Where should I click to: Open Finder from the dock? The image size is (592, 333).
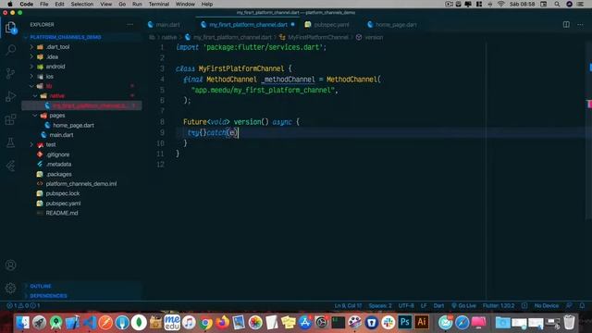pyautogui.click(x=22, y=323)
